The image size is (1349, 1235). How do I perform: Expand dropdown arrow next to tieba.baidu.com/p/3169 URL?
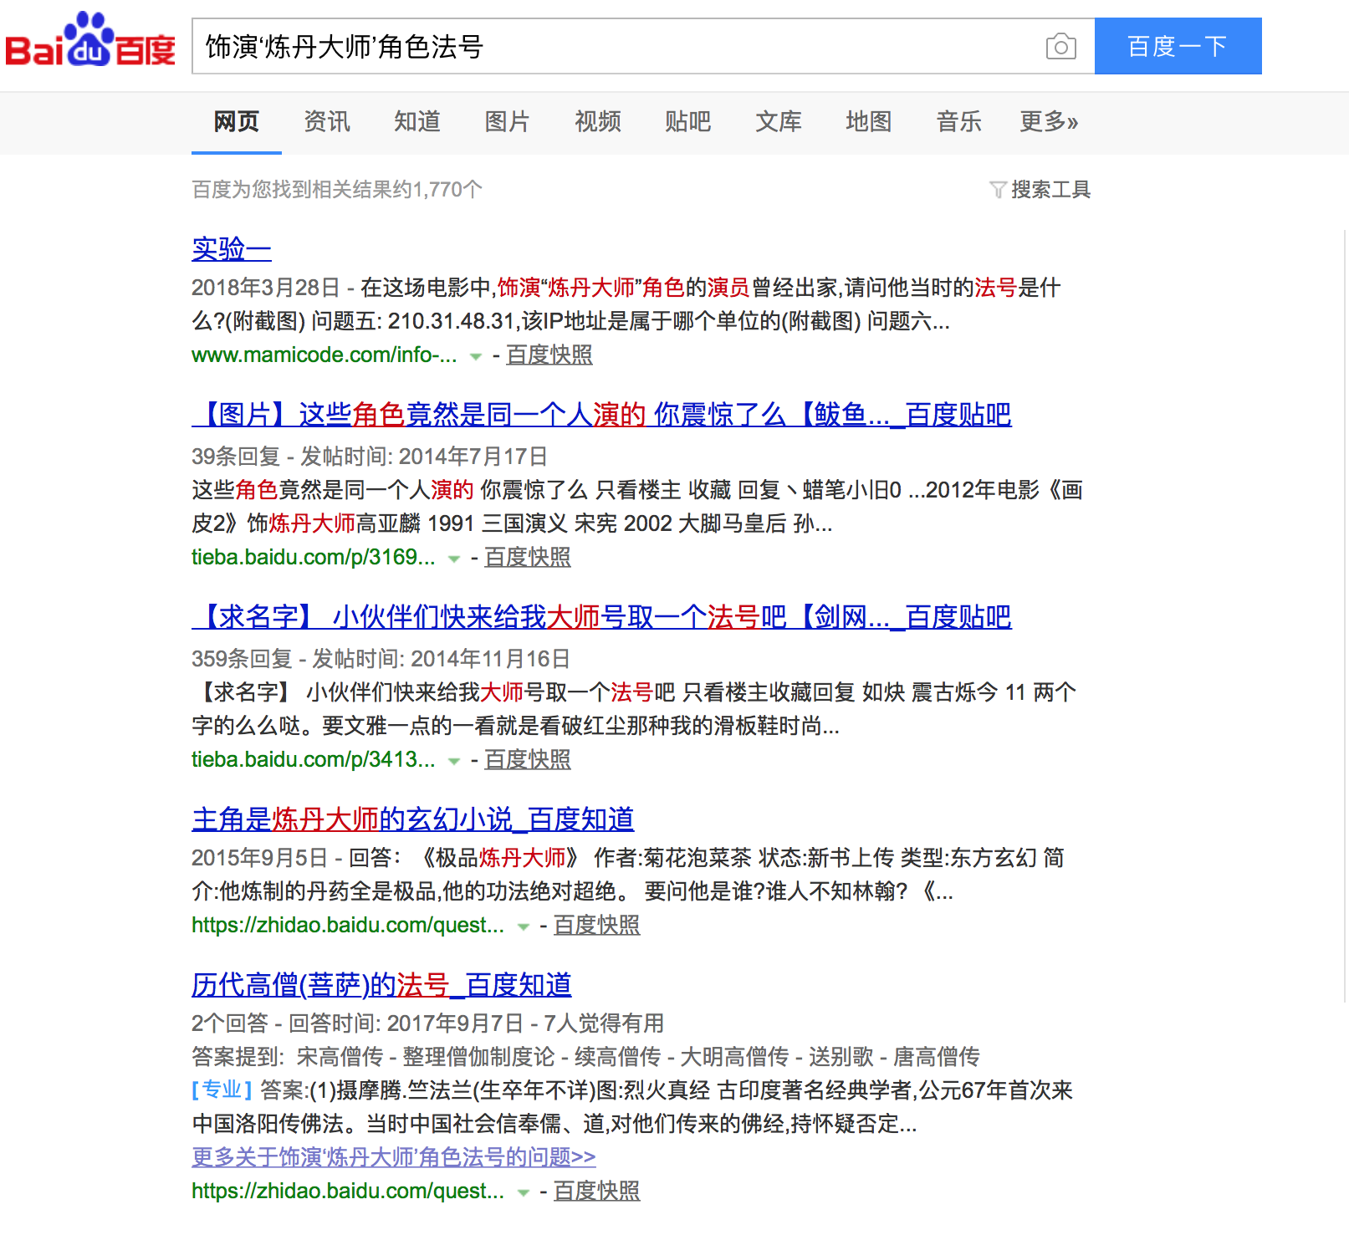454,559
